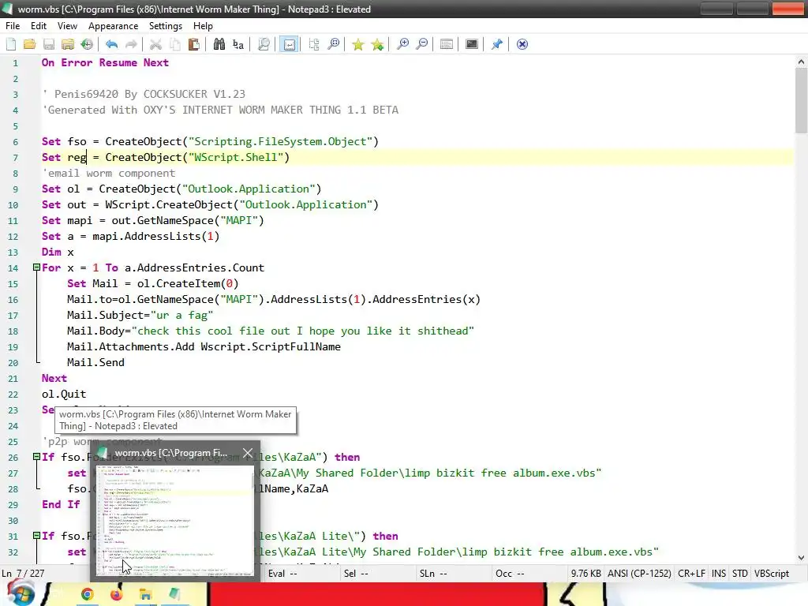Image resolution: width=808 pixels, height=606 pixels.
Task: Open the Replace (b-a) tool icon
Action: (x=238, y=44)
